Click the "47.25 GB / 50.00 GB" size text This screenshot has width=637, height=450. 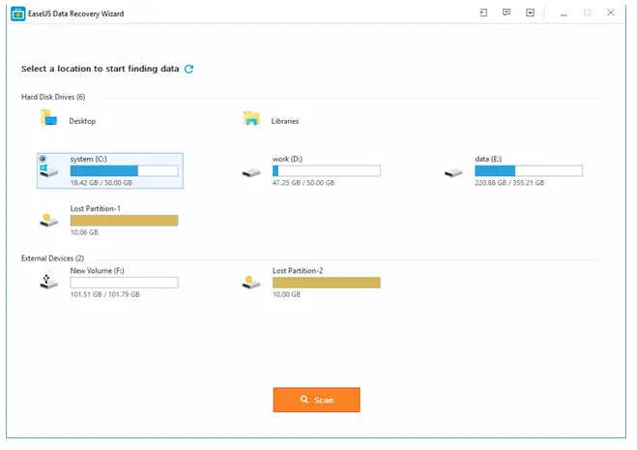[304, 183]
